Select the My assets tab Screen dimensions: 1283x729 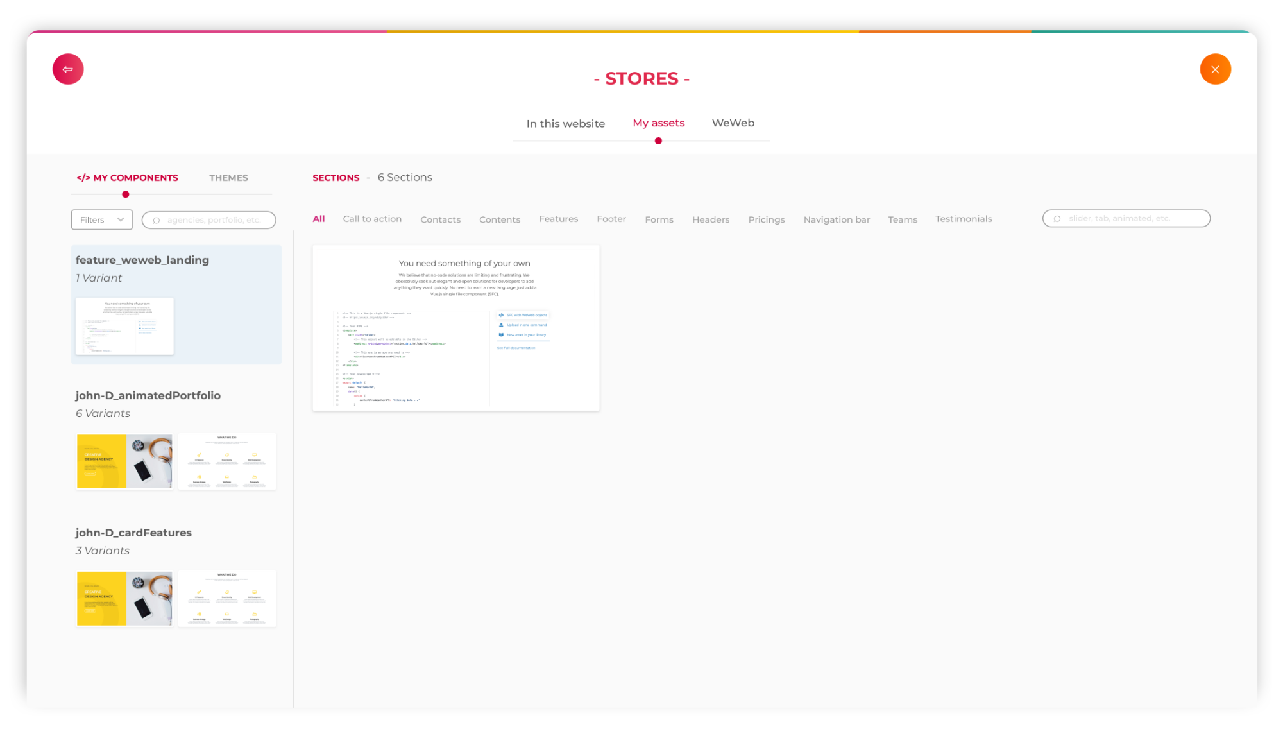658,123
